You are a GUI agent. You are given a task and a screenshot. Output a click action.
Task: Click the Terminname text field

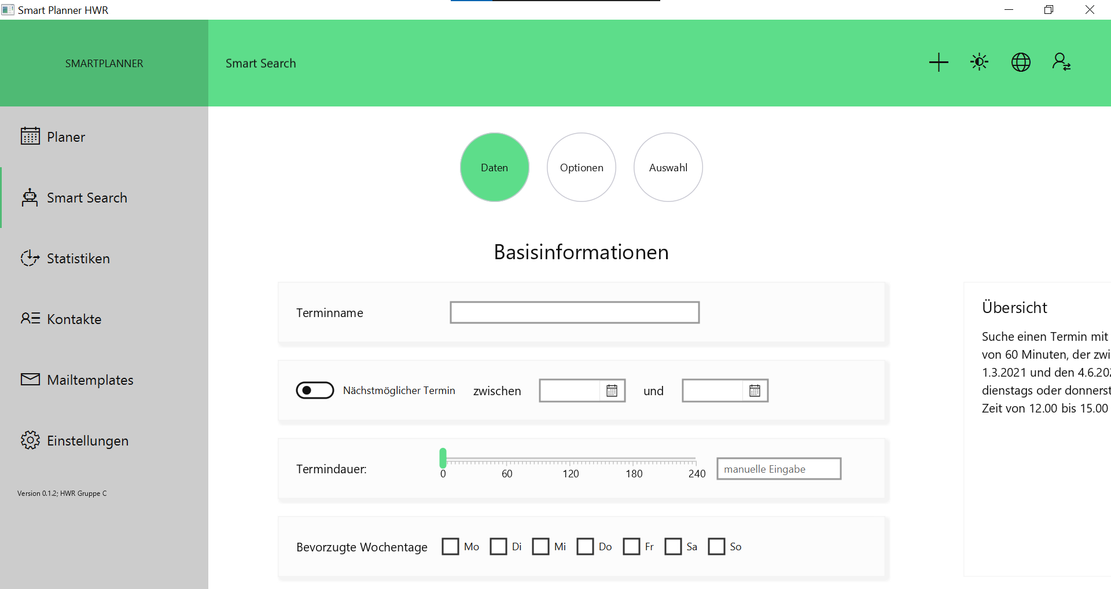point(575,312)
